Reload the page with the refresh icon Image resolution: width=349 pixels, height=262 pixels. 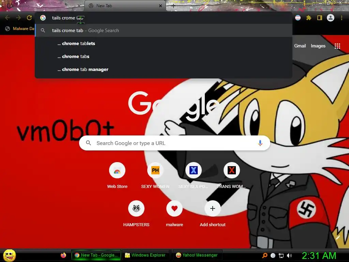pos(29,18)
